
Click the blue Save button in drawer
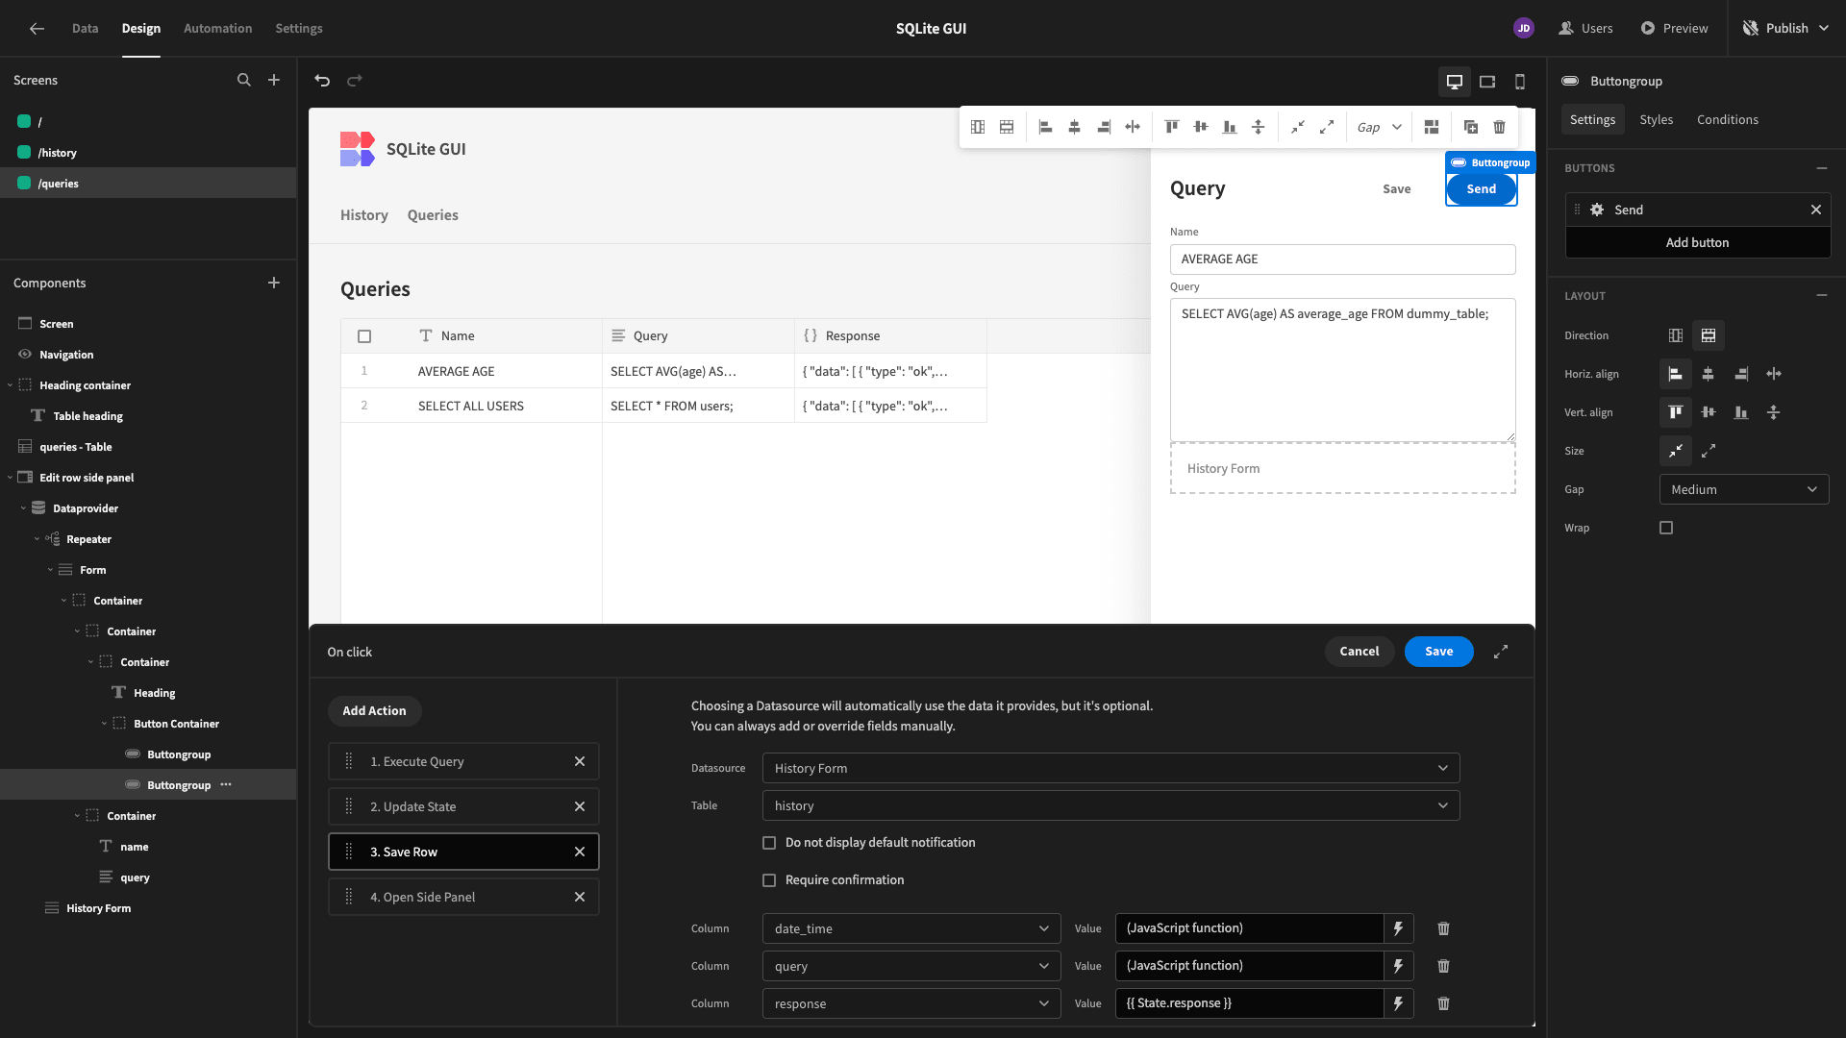click(x=1439, y=652)
